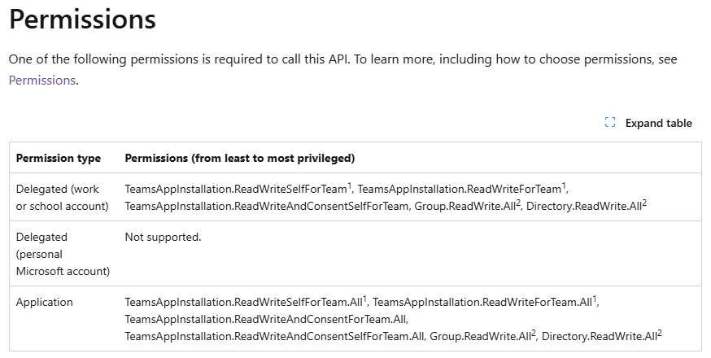Click TeamsAppInstallation.ReadWriteSelfForTeam in Delegated row
The image size is (711, 358).
click(236, 190)
